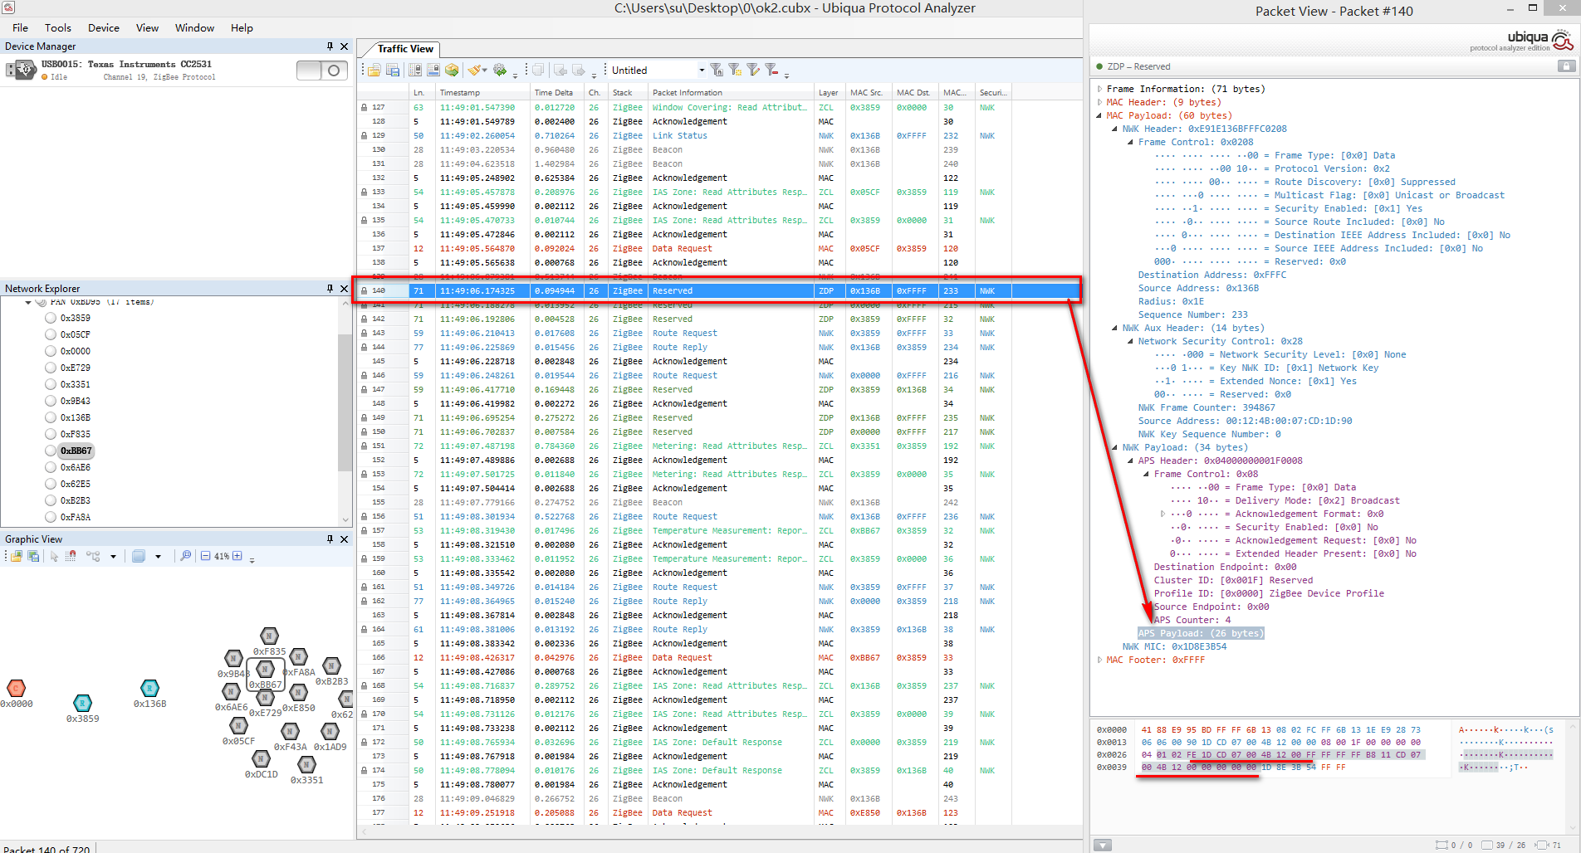Sort by MAC Src. column header
Image resolution: width=1581 pixels, height=853 pixels.
tap(869, 92)
